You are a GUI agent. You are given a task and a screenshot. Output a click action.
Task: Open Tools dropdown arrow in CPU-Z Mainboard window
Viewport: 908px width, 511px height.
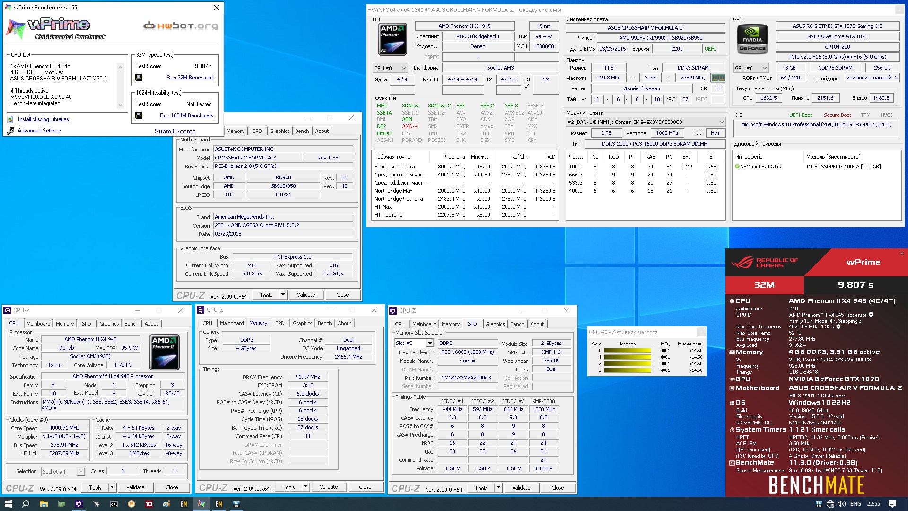283,295
